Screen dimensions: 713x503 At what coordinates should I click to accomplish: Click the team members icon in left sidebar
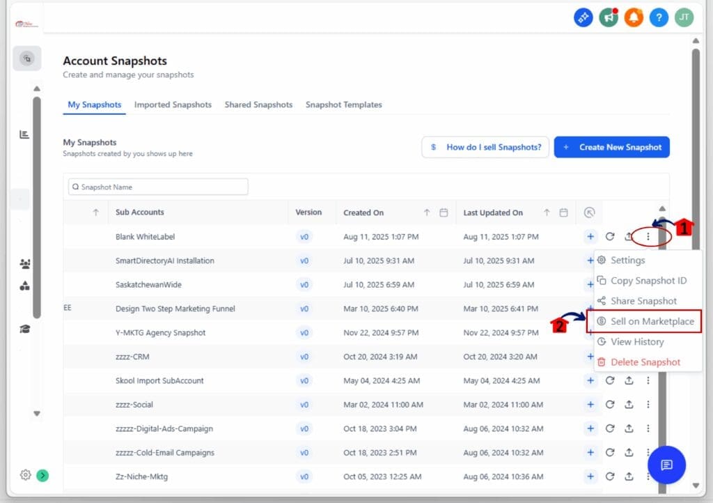(x=26, y=263)
